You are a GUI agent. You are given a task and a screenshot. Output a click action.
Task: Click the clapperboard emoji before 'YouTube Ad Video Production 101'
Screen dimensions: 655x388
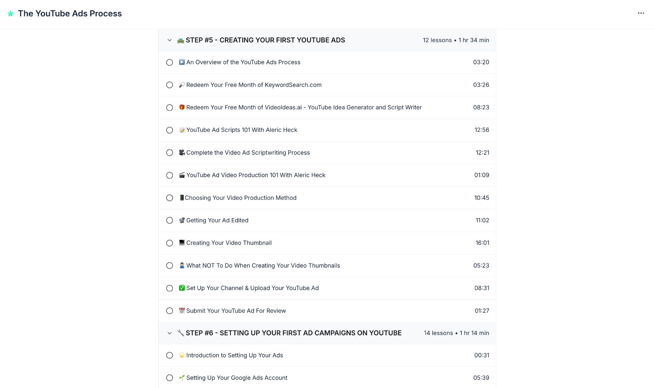pyautogui.click(x=182, y=175)
